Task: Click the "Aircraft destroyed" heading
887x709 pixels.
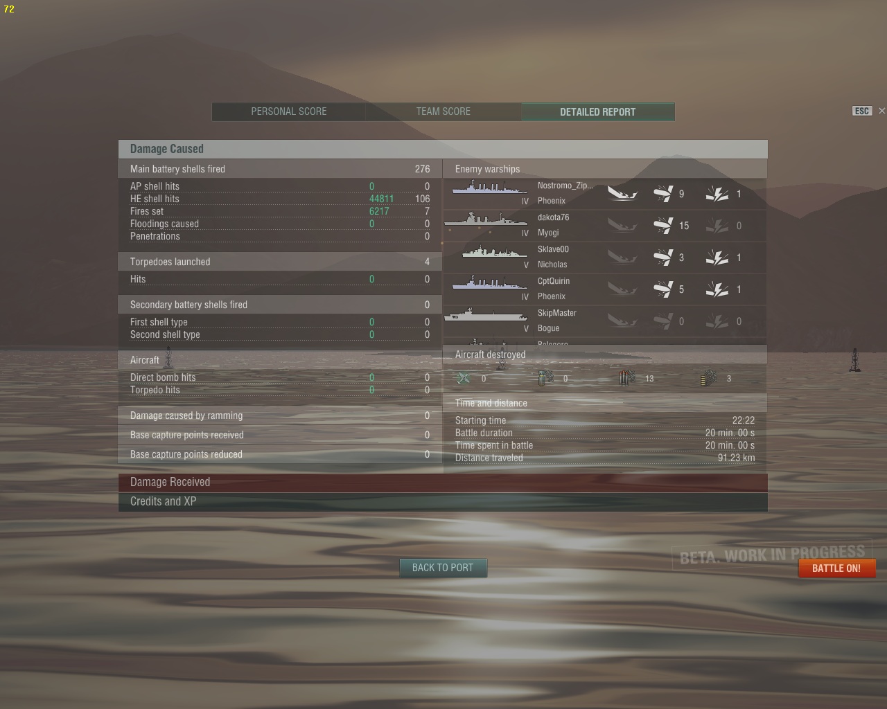Action: [490, 354]
